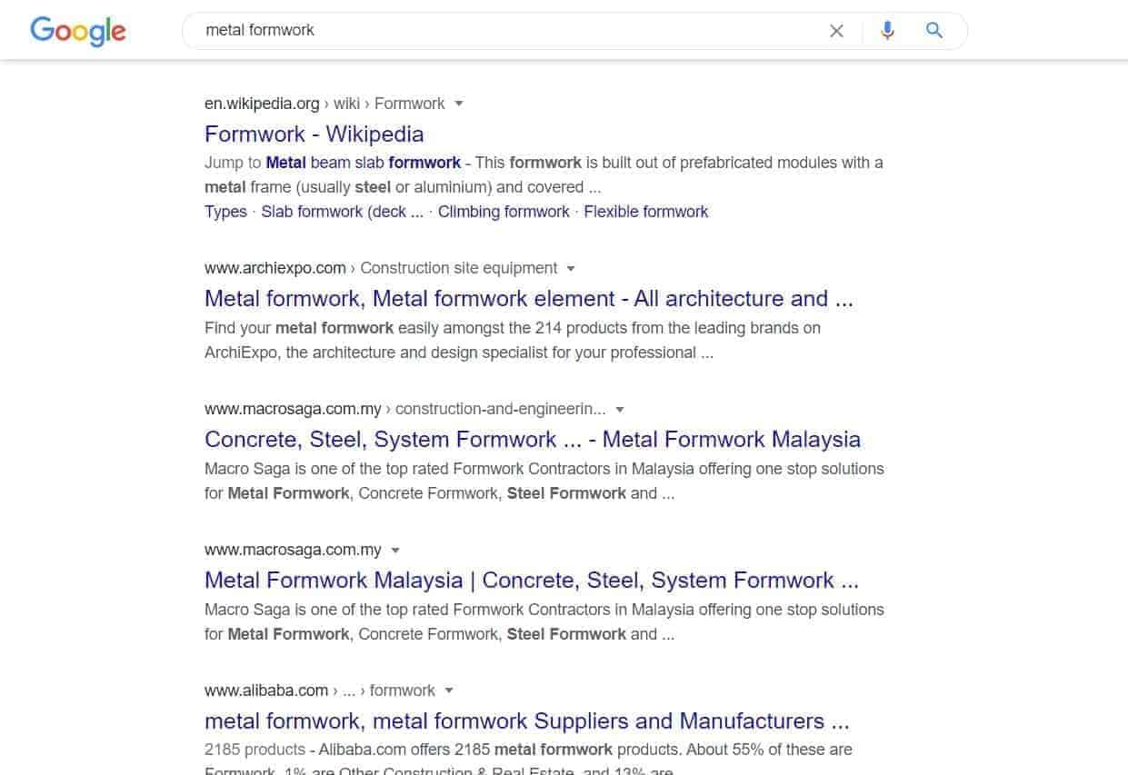Visit Flexible formwork sitelink
The height and width of the screenshot is (775, 1128).
point(645,212)
